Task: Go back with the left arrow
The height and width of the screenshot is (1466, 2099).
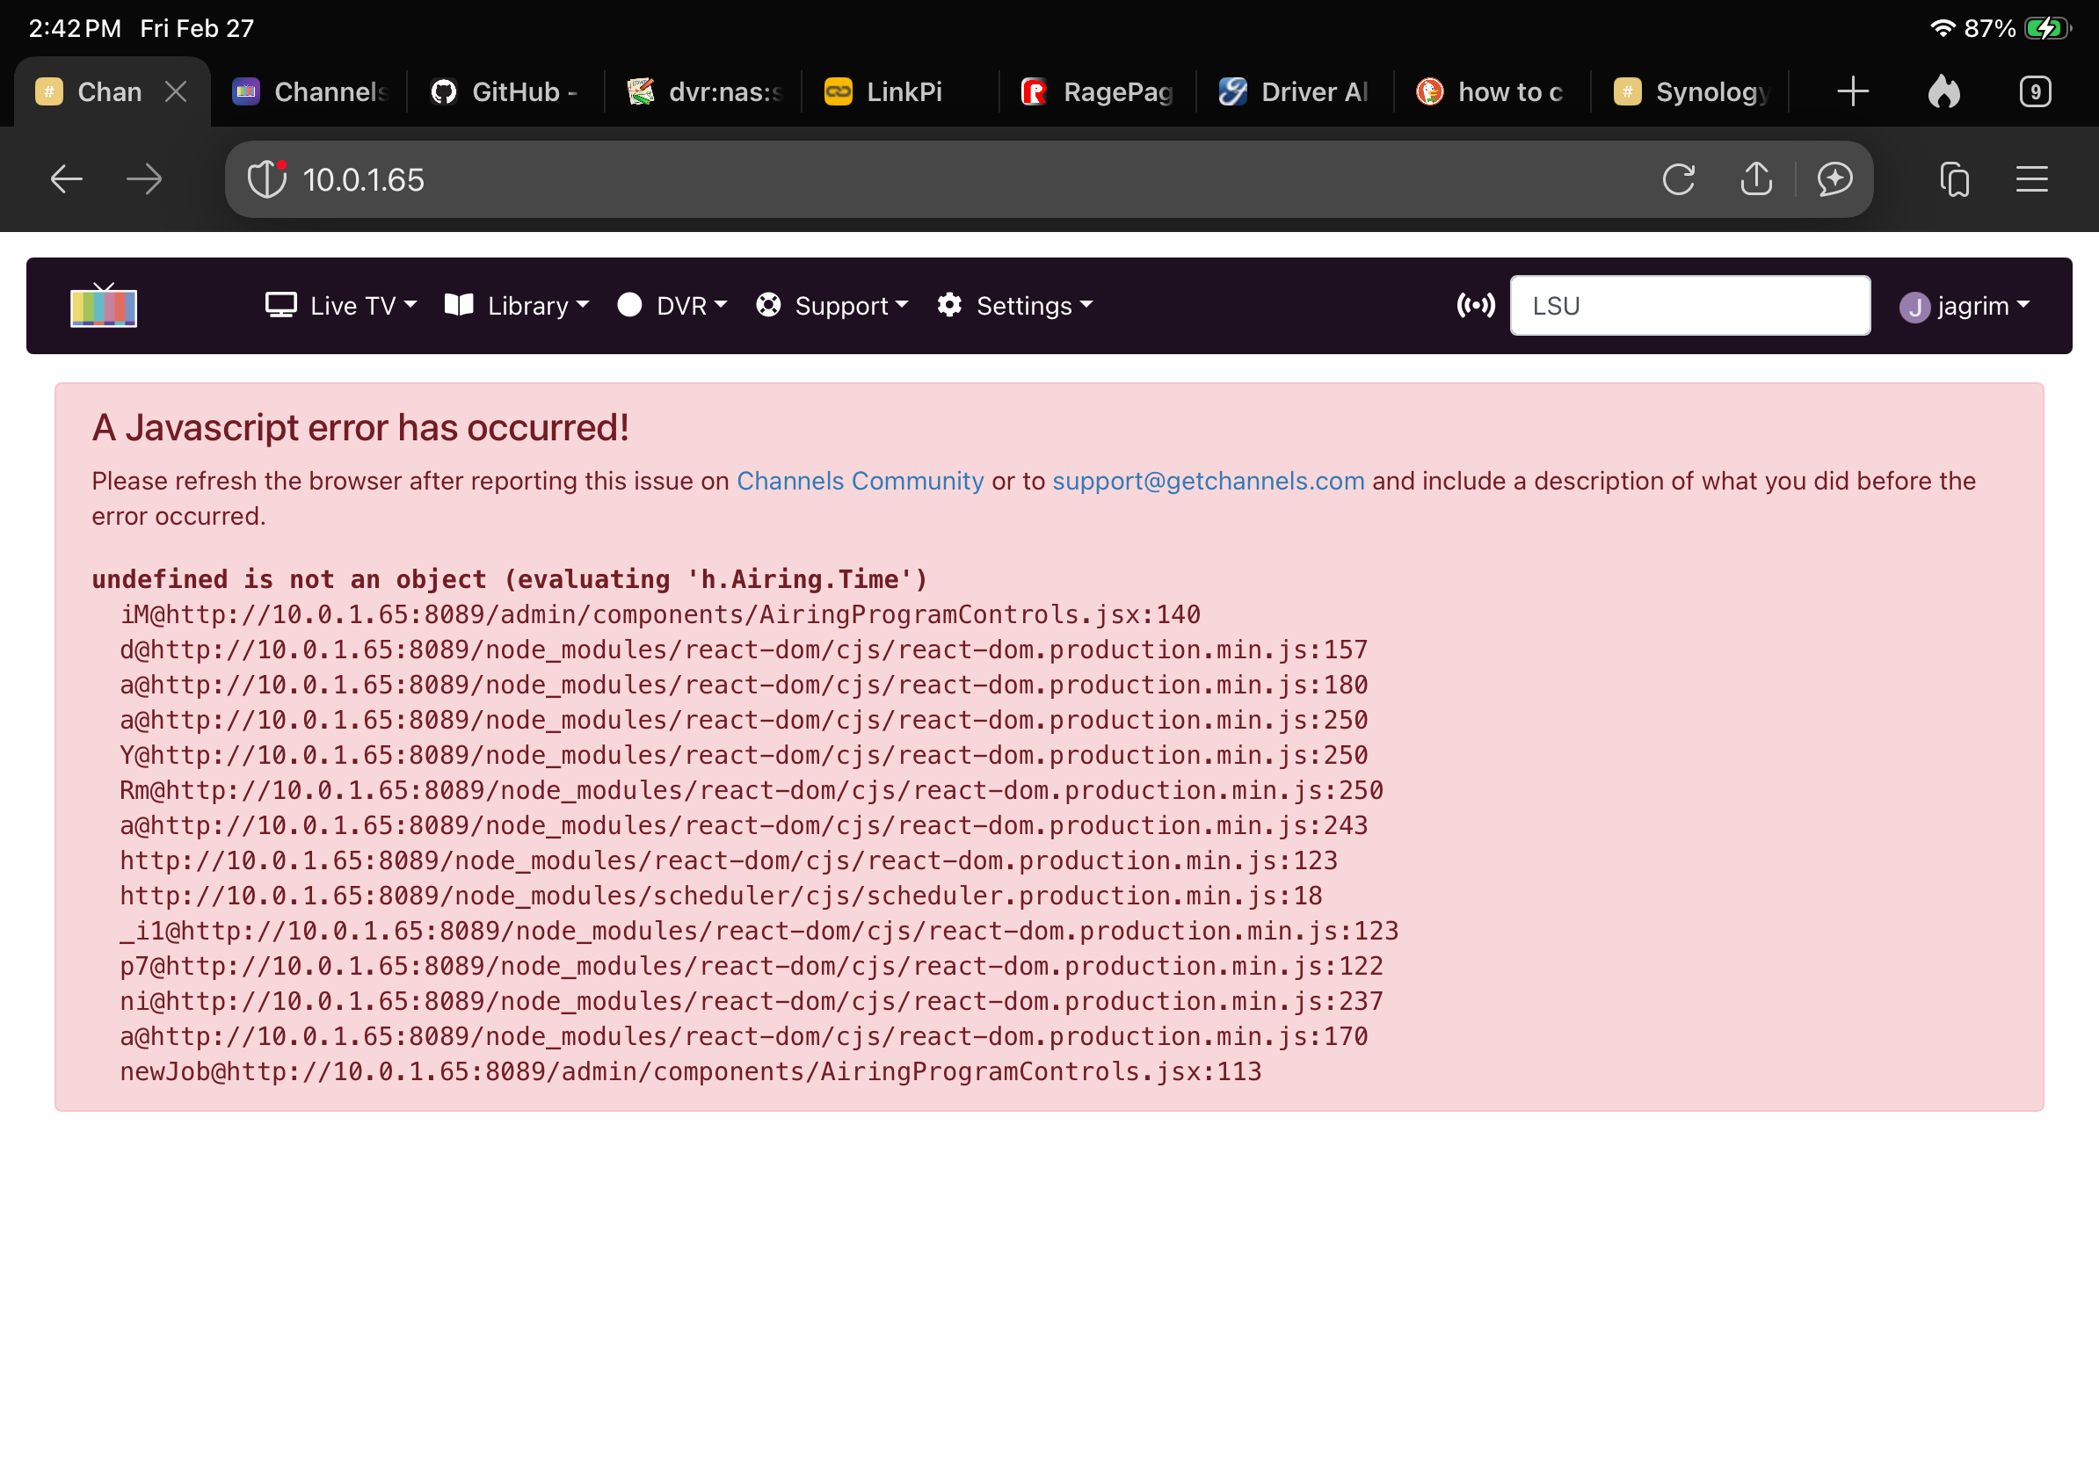Action: (66, 179)
